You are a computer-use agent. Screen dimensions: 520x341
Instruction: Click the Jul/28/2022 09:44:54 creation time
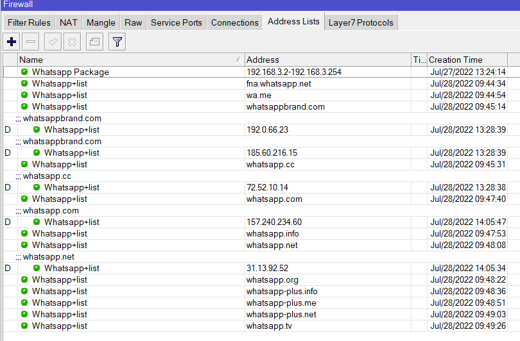click(x=468, y=95)
